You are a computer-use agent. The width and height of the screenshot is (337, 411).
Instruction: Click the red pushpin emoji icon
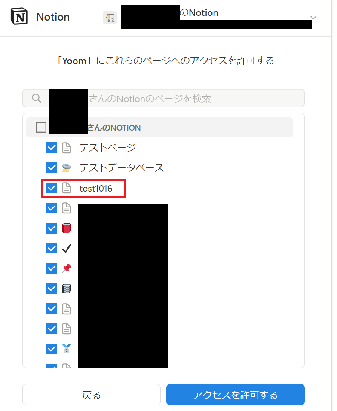(x=67, y=268)
